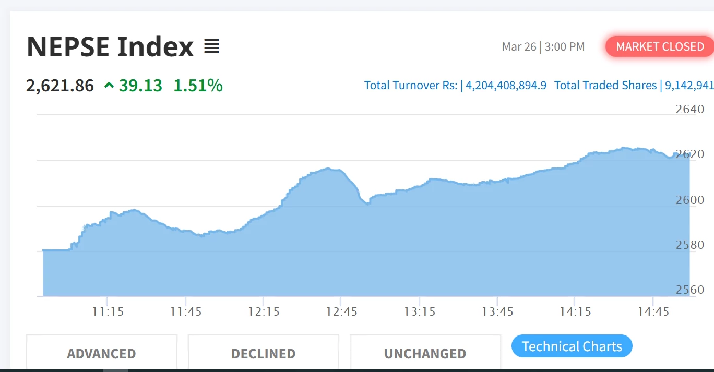Select the NEPSE Index heading
714x372 pixels.
tap(110, 46)
